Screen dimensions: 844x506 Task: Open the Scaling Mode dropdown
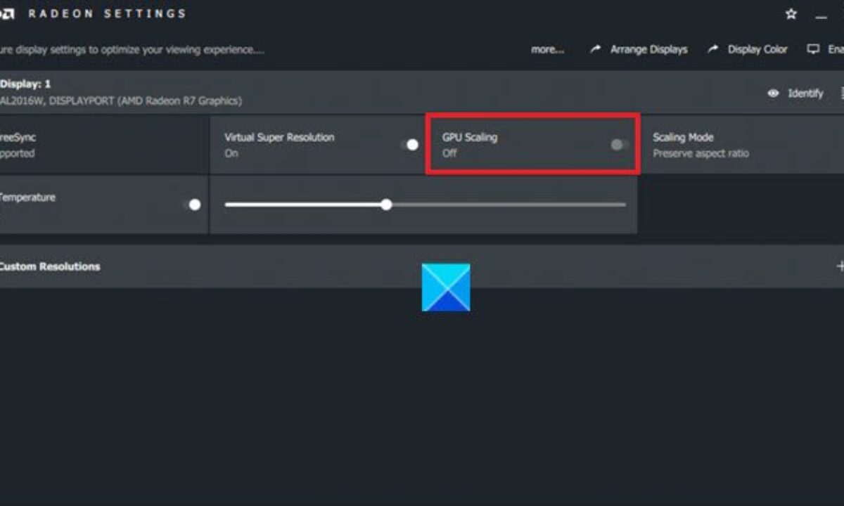(742, 145)
